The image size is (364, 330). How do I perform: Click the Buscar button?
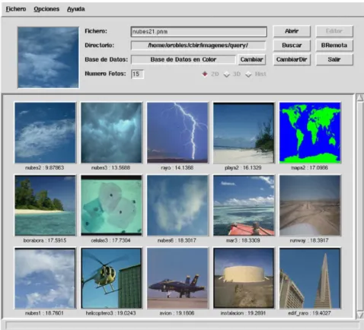click(292, 46)
